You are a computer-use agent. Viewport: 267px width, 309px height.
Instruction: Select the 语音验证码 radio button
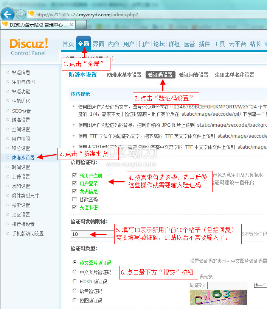point(75,291)
